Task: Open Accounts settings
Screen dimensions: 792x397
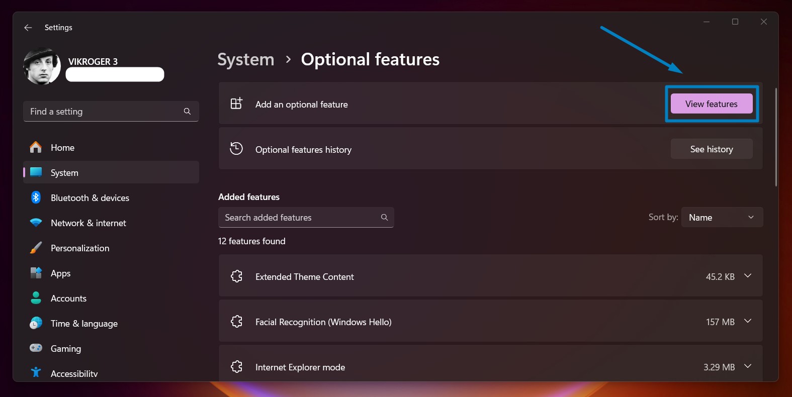Action: [111, 299]
